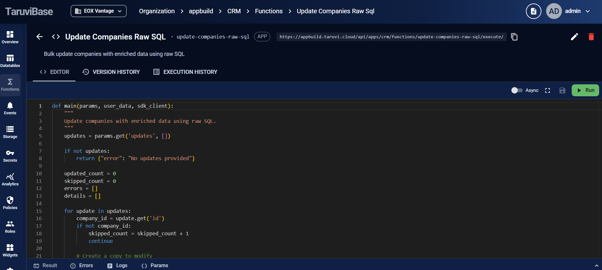
Task: Open Analytics in the sidebar
Action: pyautogui.click(x=10, y=179)
